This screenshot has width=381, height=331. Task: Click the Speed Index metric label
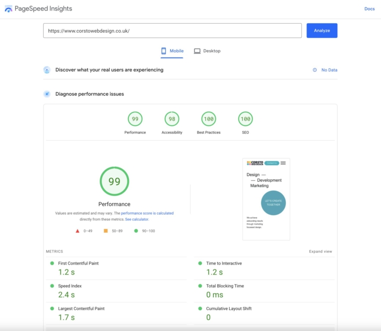70,286
